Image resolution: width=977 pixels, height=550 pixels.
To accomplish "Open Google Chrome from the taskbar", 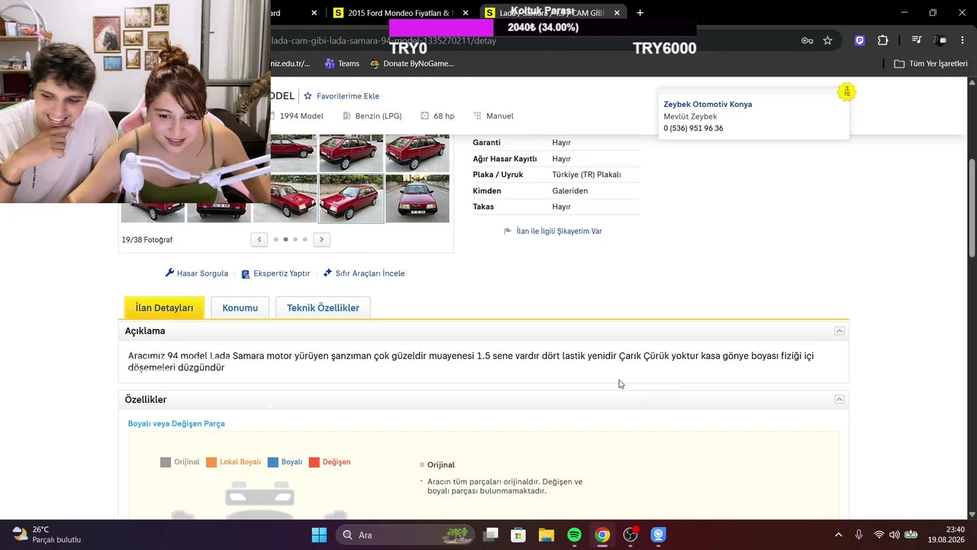I will 603,535.
